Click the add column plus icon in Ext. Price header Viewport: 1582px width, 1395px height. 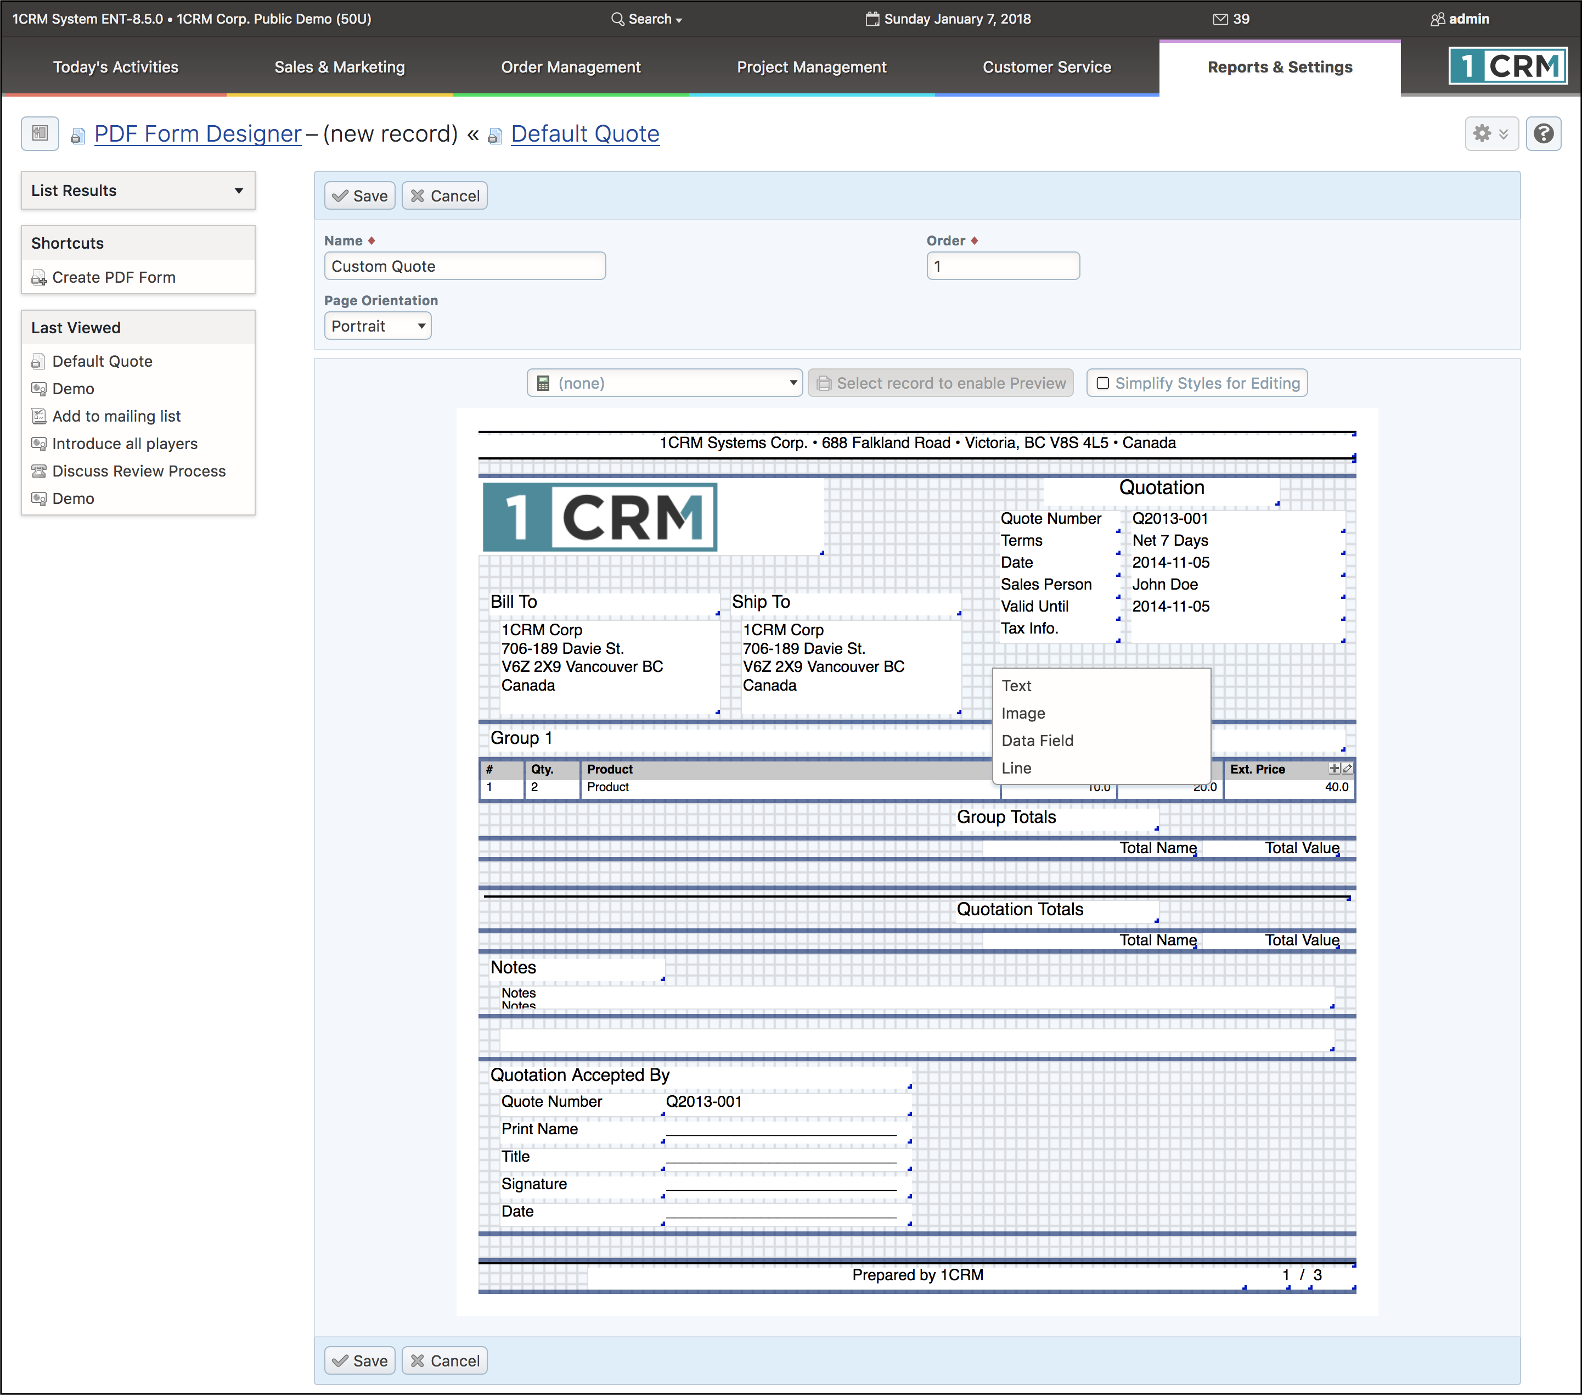[x=1335, y=768]
